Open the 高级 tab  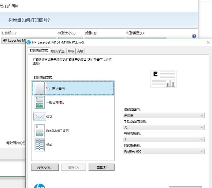pos(80,51)
